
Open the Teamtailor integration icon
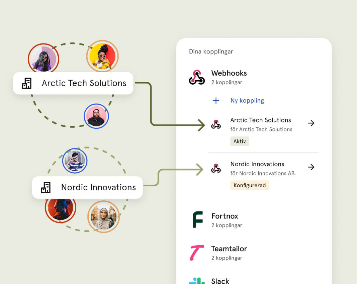tap(197, 253)
